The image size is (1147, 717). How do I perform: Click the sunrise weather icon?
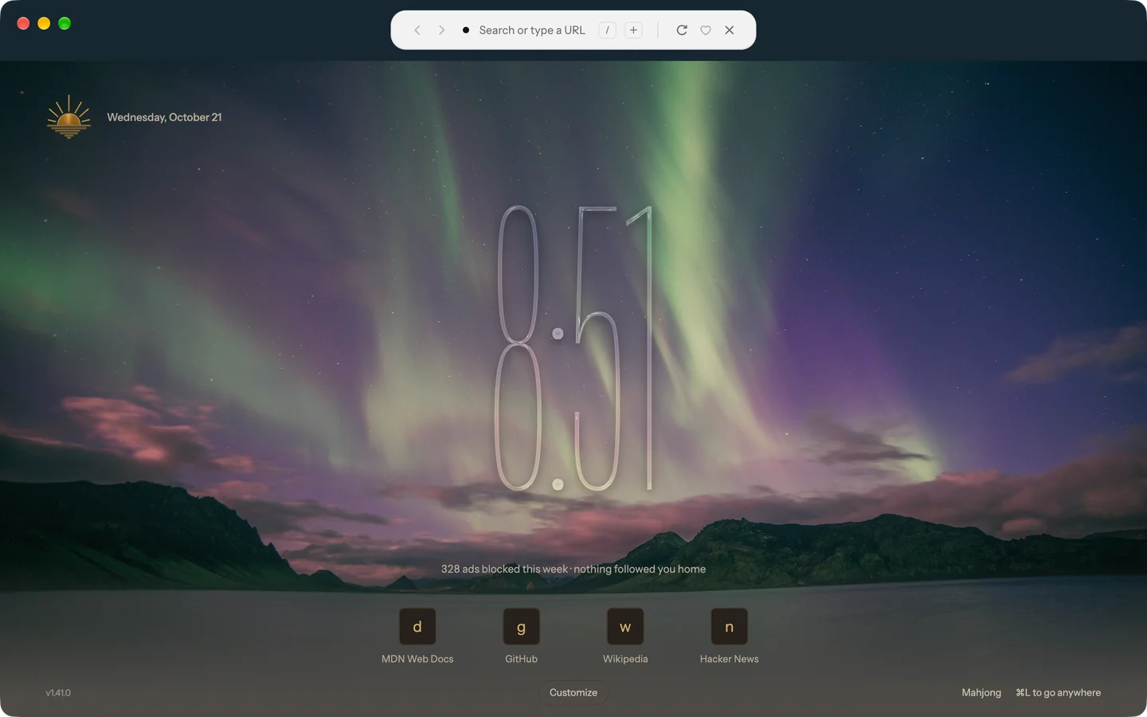pyautogui.click(x=69, y=117)
